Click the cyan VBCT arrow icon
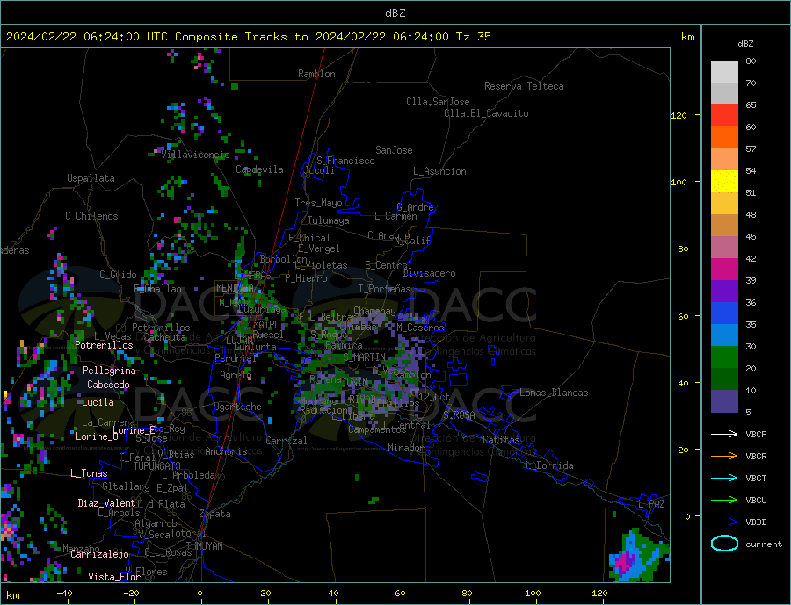791x605 pixels. 724,478
